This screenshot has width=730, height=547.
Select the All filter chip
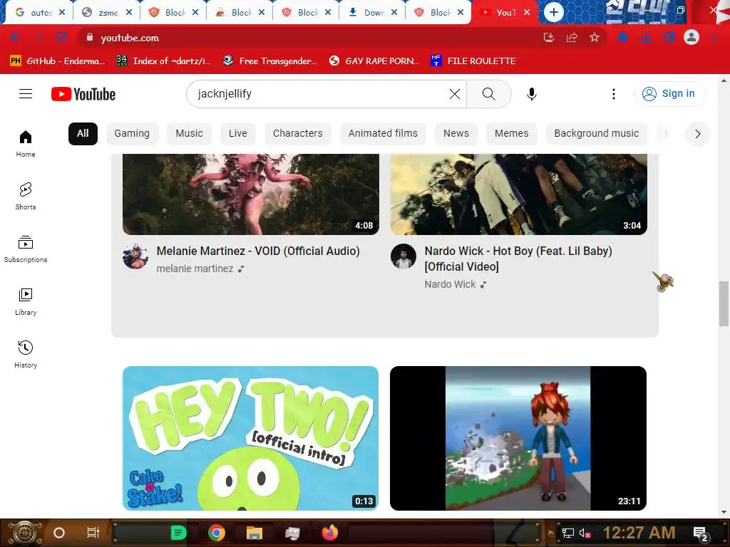83,133
